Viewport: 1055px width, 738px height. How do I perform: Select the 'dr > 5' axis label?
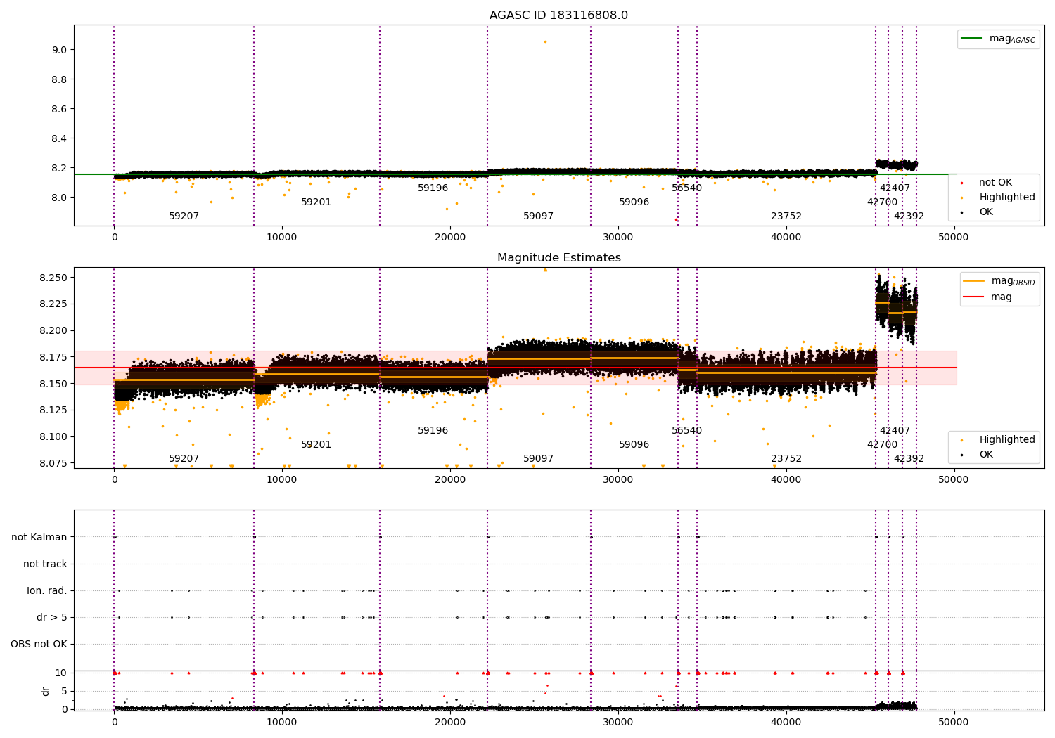(x=52, y=618)
